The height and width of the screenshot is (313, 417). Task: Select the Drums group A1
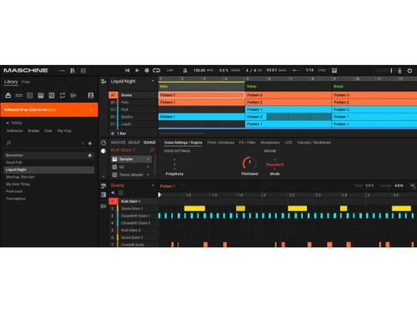point(133,95)
